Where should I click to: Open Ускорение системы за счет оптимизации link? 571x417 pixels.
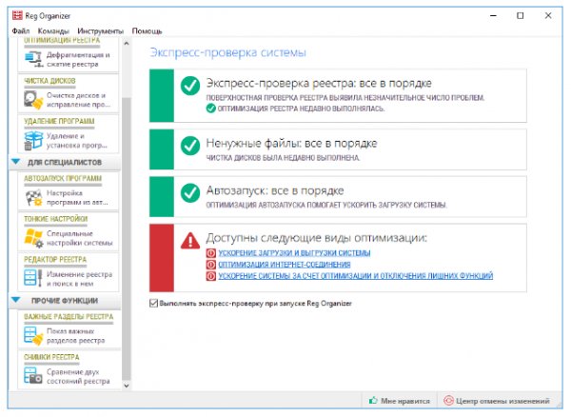(355, 276)
